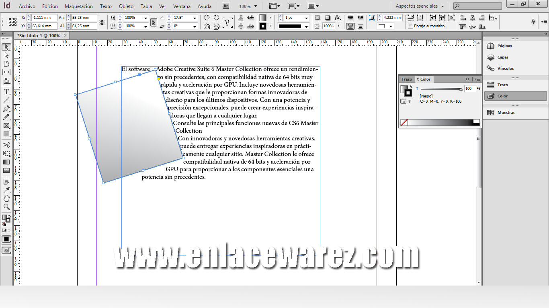Viewport: 549px width, 308px height.
Task: Select the Line tool
Action: [6, 100]
